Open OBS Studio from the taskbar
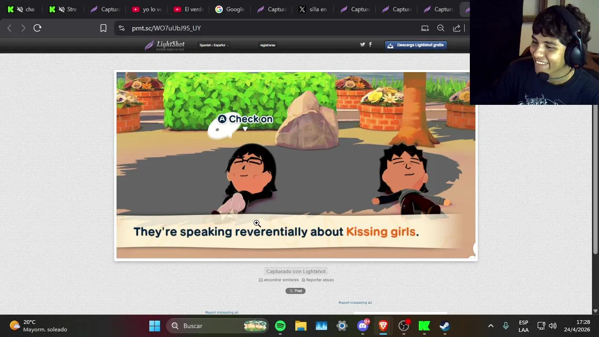This screenshot has width=599, height=337. pos(404,326)
